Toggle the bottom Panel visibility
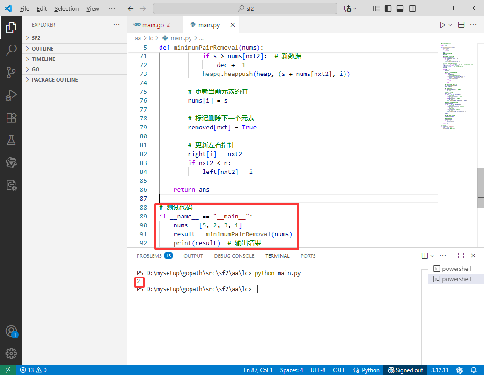The height and width of the screenshot is (375, 484). (400, 8)
